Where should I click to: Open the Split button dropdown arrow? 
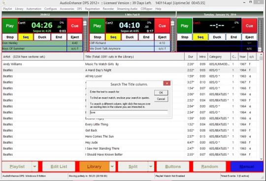point(151,167)
